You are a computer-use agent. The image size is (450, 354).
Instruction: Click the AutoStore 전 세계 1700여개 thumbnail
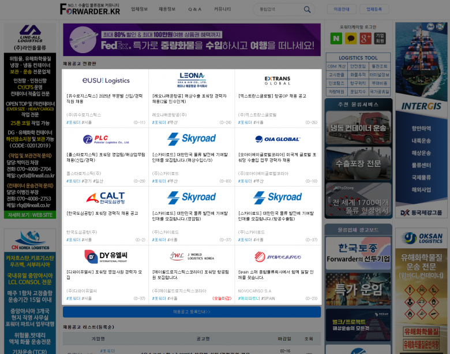point(358,199)
